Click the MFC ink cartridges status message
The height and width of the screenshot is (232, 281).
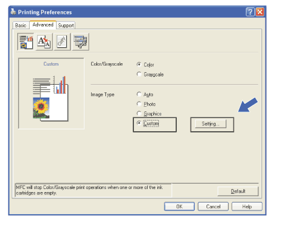click(93, 190)
